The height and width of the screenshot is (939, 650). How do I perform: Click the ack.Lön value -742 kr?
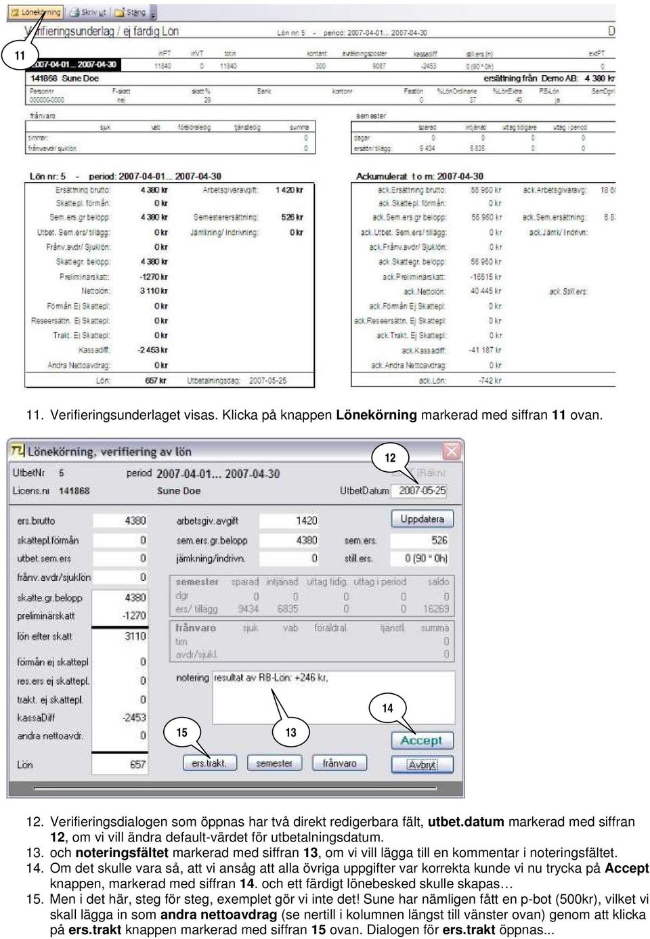coord(490,380)
